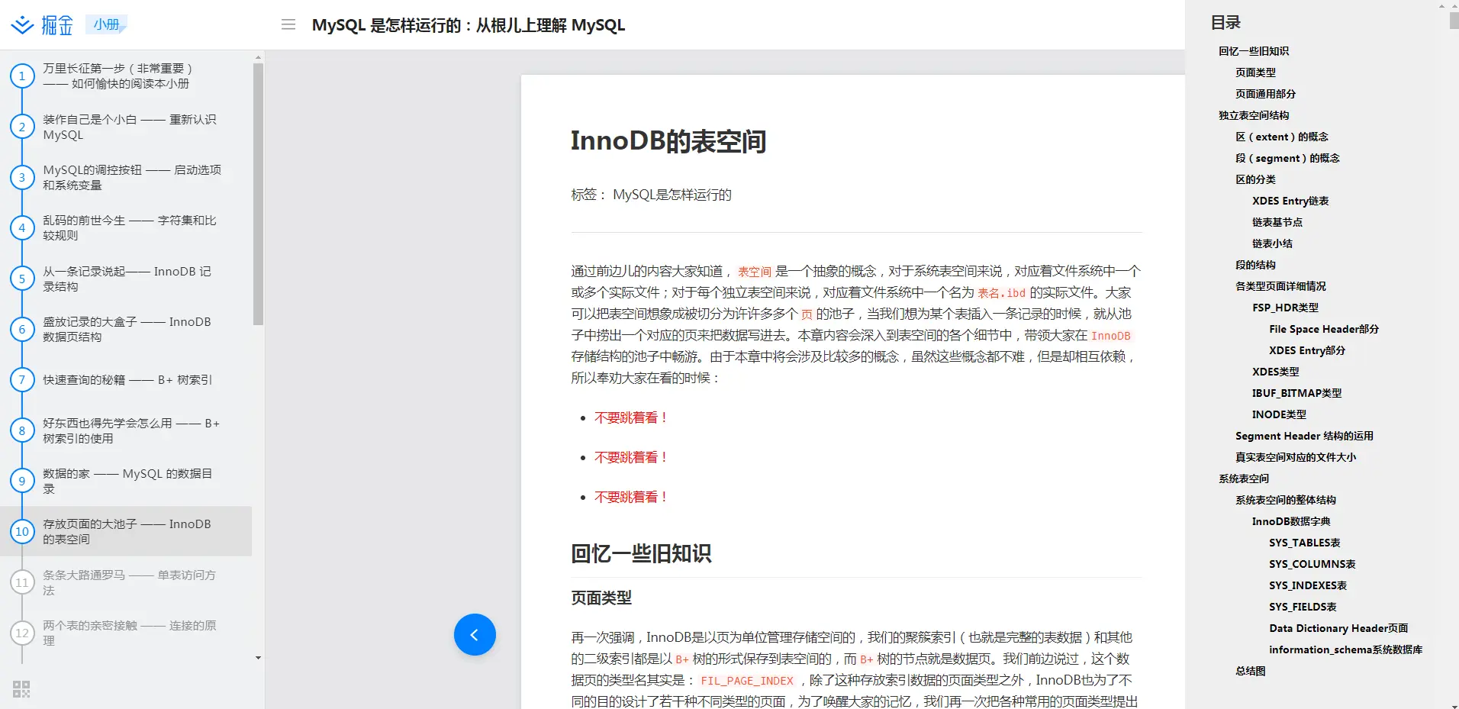
Task: Jump to INODE类型 in contents
Action: pyautogui.click(x=1279, y=414)
